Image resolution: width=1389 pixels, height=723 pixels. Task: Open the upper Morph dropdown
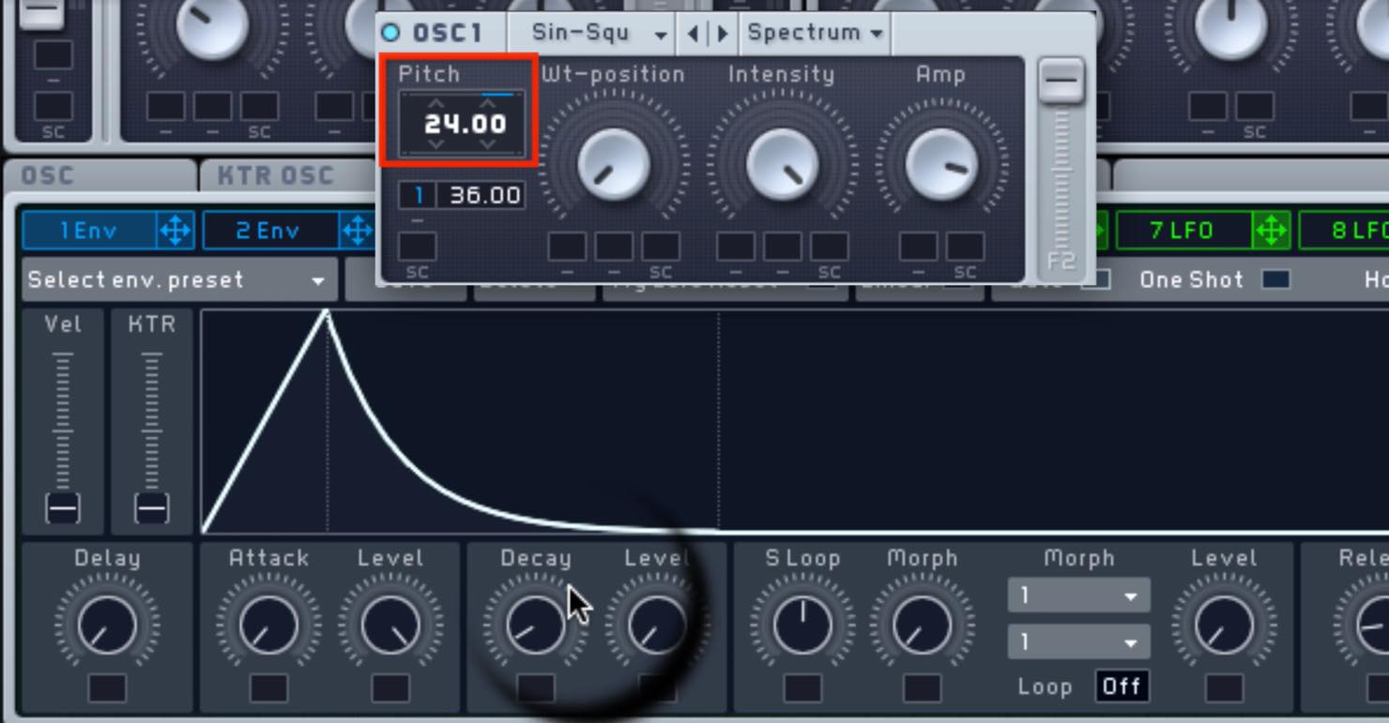pyautogui.click(x=1079, y=595)
